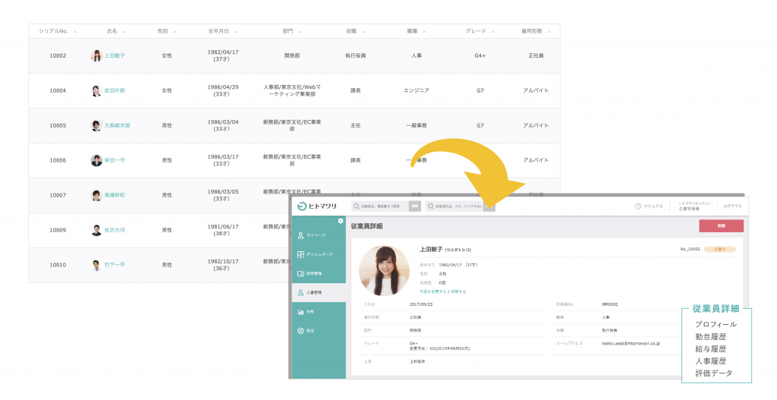Click the 執行役員 position cell
Screen dimensions: 777x400
point(355,56)
